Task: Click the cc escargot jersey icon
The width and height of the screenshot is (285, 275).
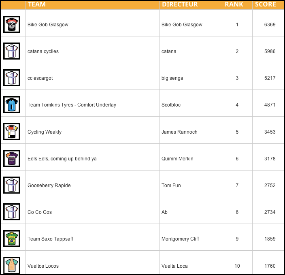Action: (x=12, y=78)
